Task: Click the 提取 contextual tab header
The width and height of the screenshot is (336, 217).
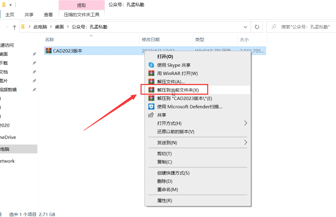Action: [x=81, y=5]
